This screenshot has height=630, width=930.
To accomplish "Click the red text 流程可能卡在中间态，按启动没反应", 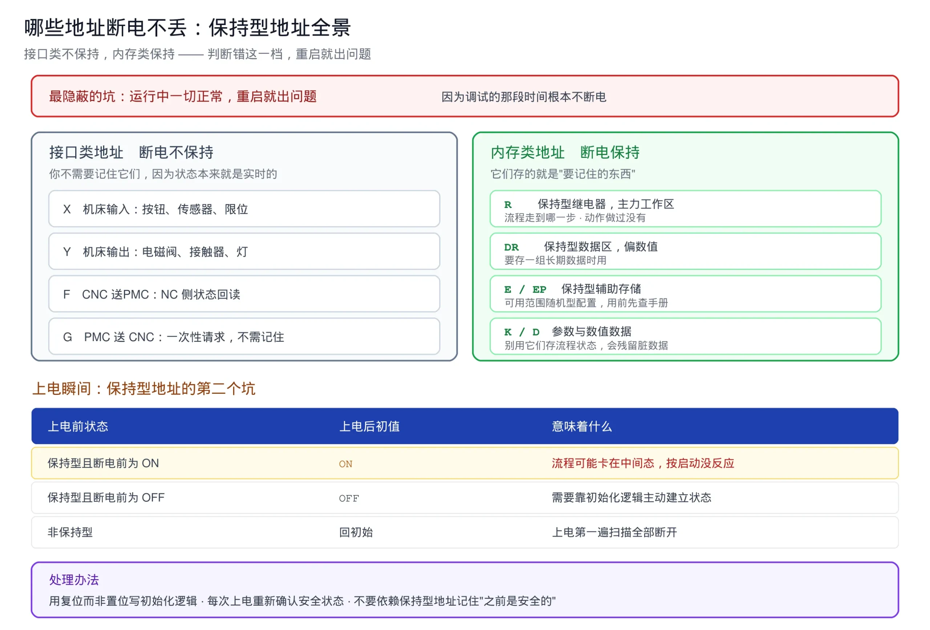I will click(x=643, y=463).
